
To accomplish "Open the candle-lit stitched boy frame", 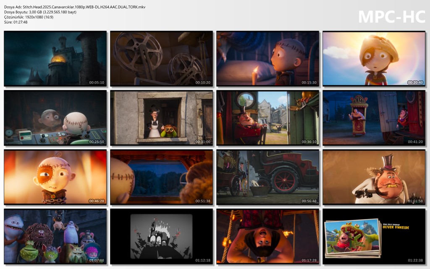I will [x=267, y=58].
